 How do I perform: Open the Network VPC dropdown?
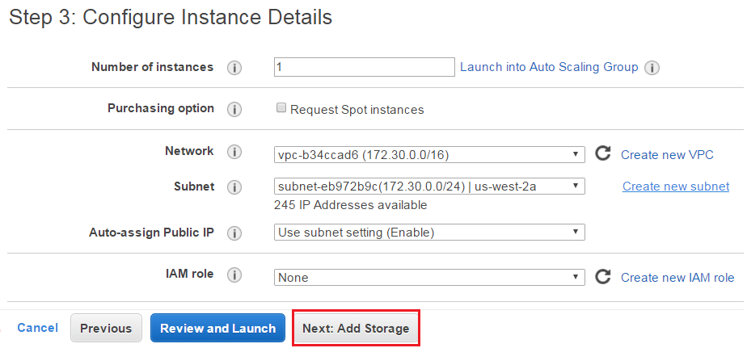coord(429,154)
